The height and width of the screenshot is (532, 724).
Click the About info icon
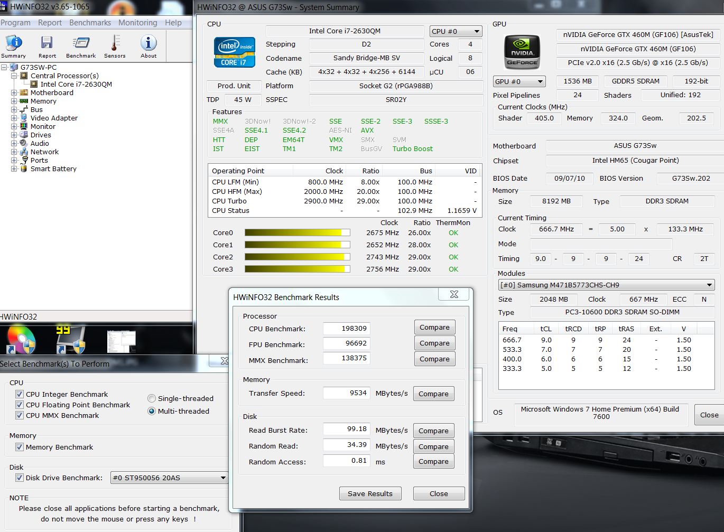(148, 43)
